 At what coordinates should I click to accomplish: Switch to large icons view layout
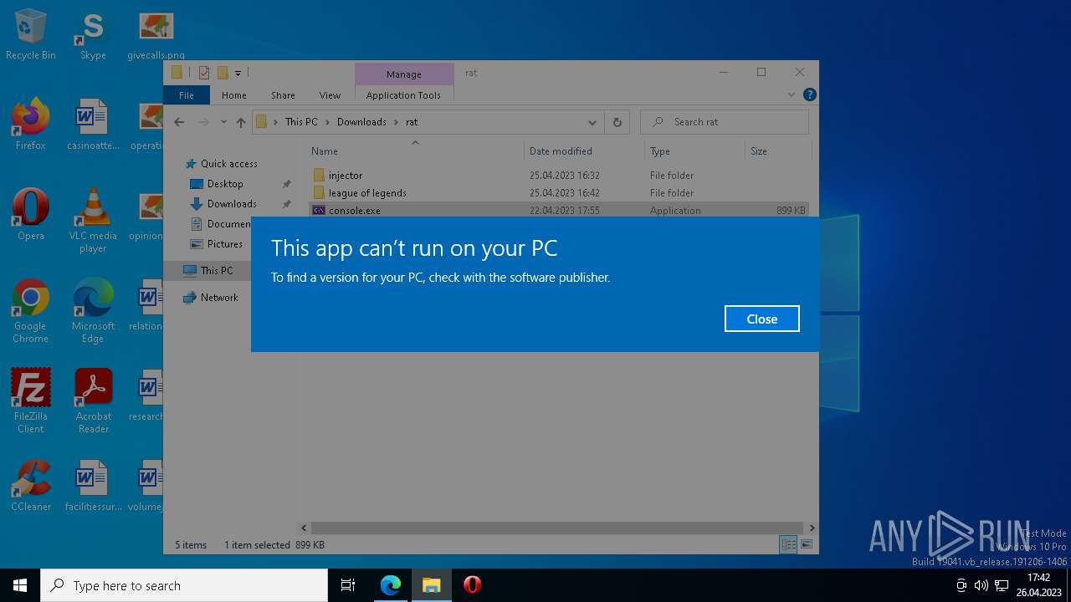[x=807, y=545]
